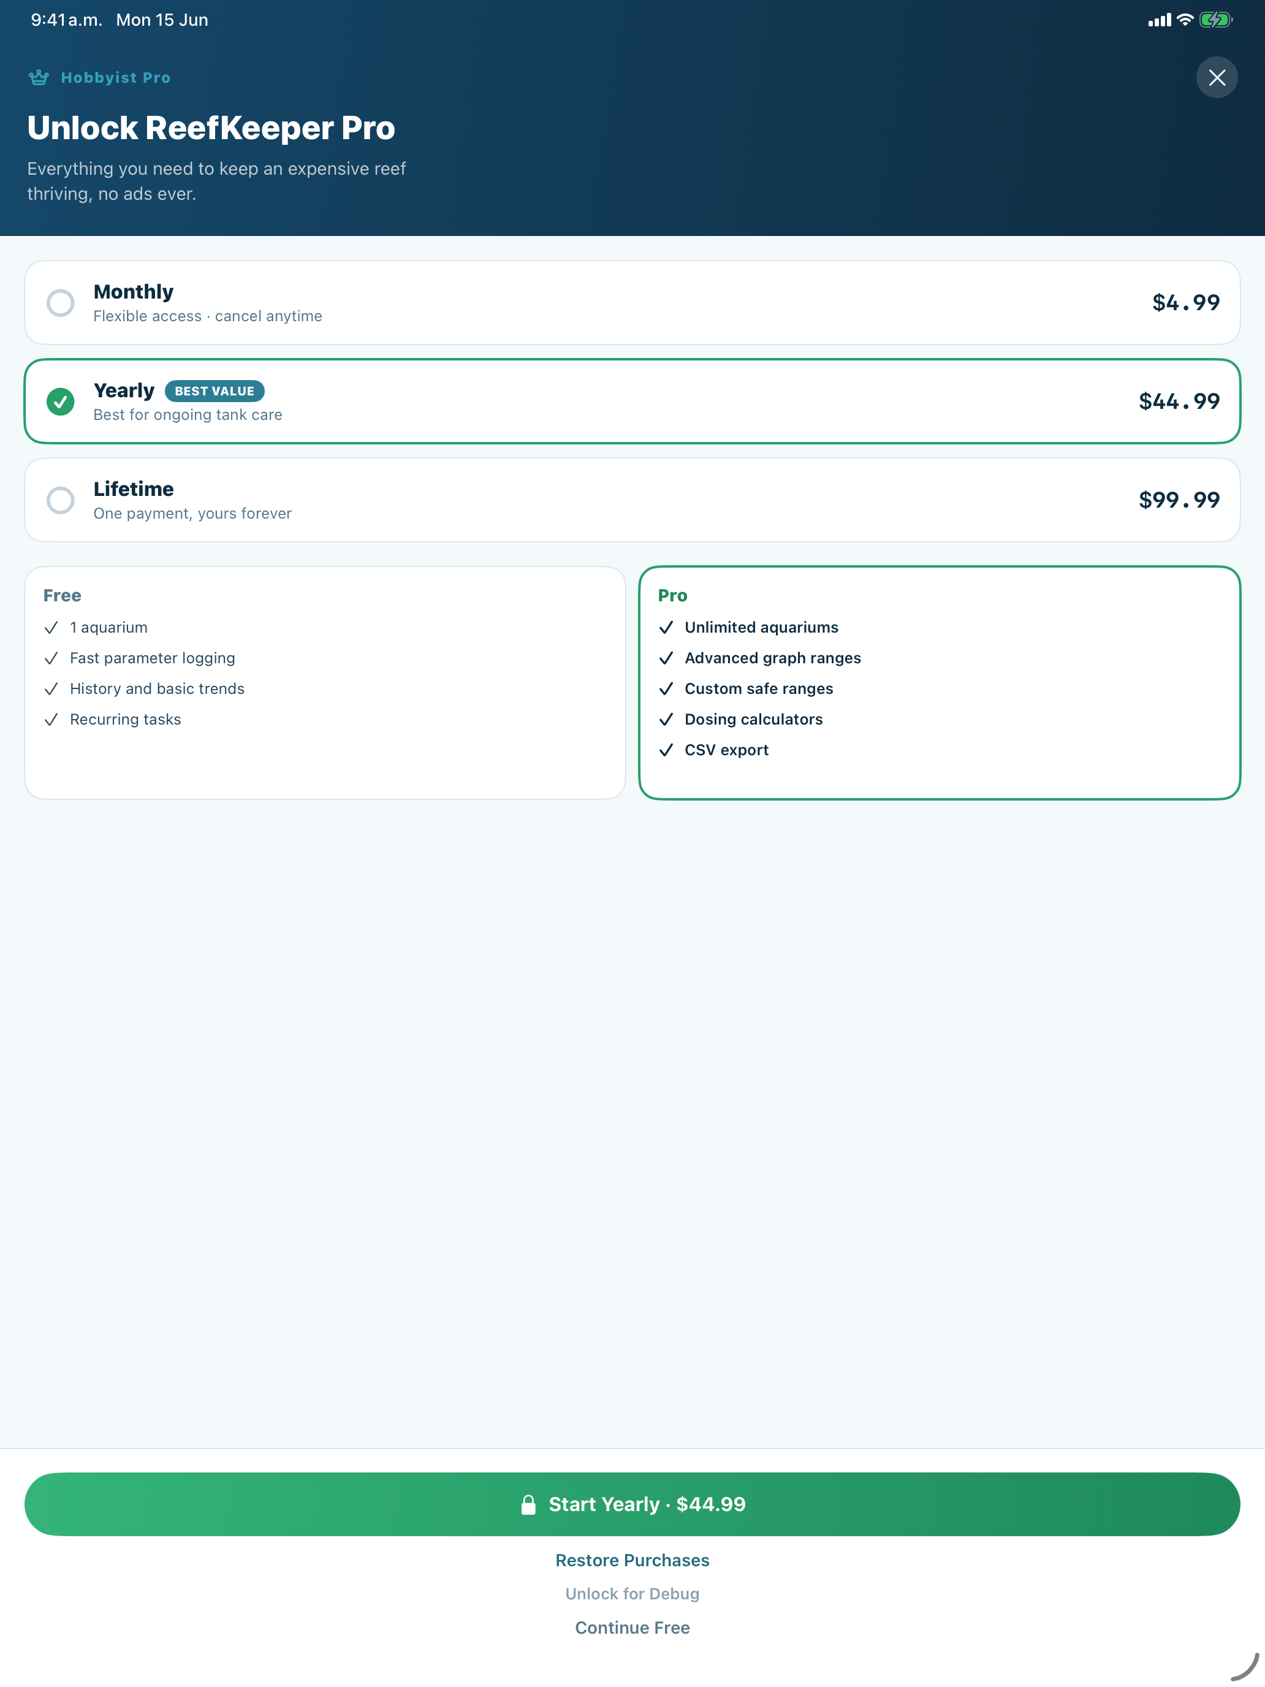Tap the $4.99 monthly price
This screenshot has width=1265, height=1687.
[1186, 303]
